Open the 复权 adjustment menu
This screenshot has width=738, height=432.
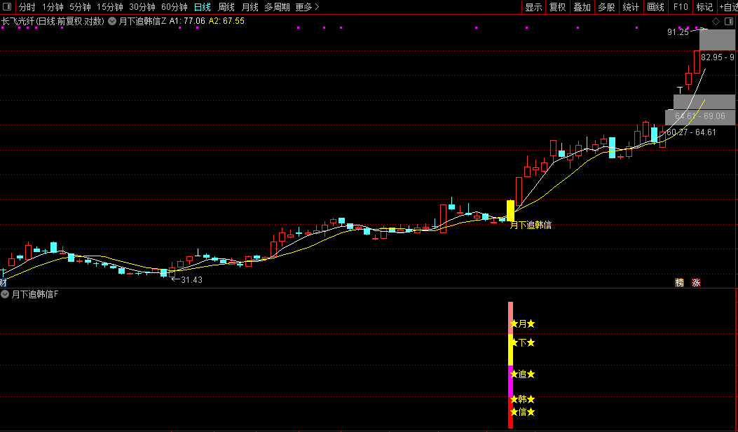558,7
